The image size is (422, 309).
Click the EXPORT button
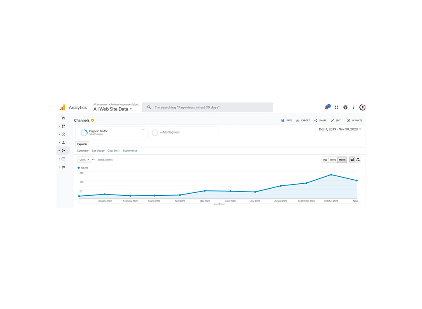tap(303, 120)
